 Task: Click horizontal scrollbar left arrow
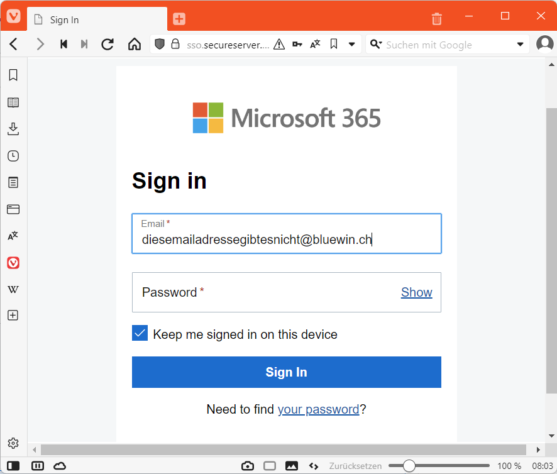click(x=34, y=449)
